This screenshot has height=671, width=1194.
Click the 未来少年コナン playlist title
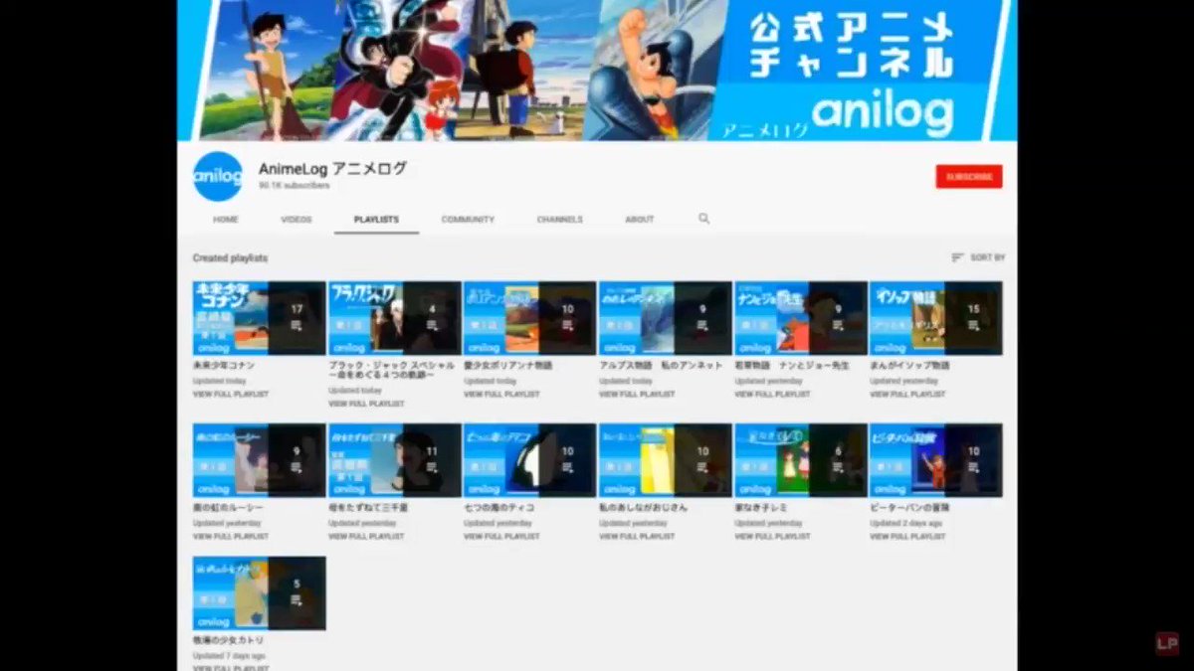click(x=224, y=366)
